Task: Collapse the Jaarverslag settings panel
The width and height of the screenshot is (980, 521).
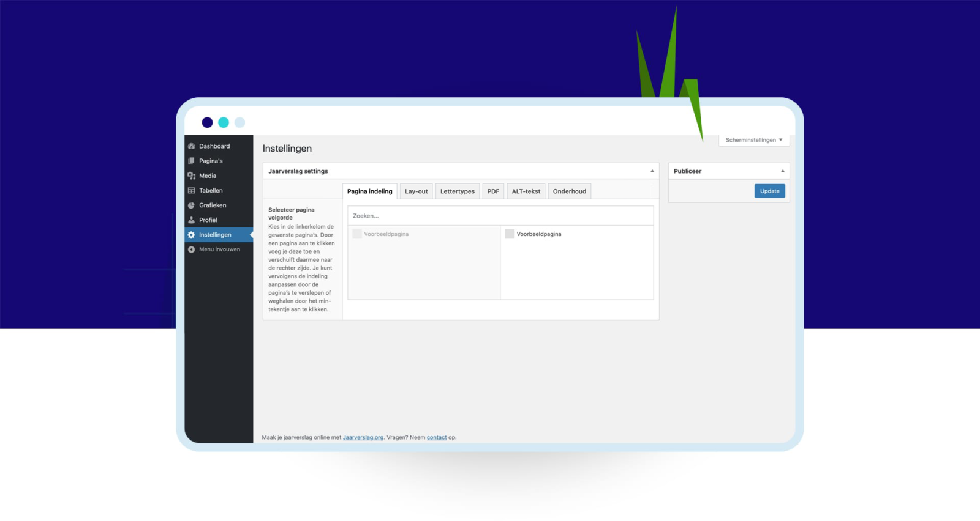Action: tap(652, 171)
